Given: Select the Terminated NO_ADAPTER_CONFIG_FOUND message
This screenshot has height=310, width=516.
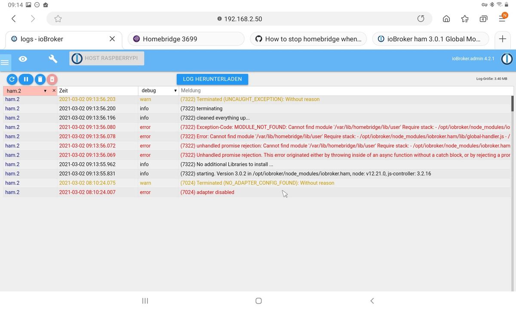Looking at the screenshot, I should click(257, 183).
